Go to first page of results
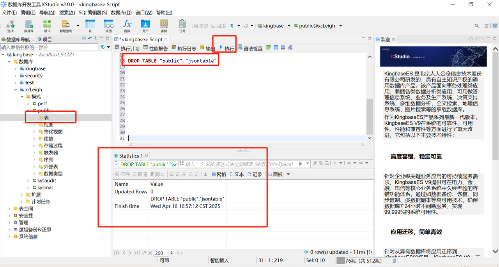 (x=118, y=253)
